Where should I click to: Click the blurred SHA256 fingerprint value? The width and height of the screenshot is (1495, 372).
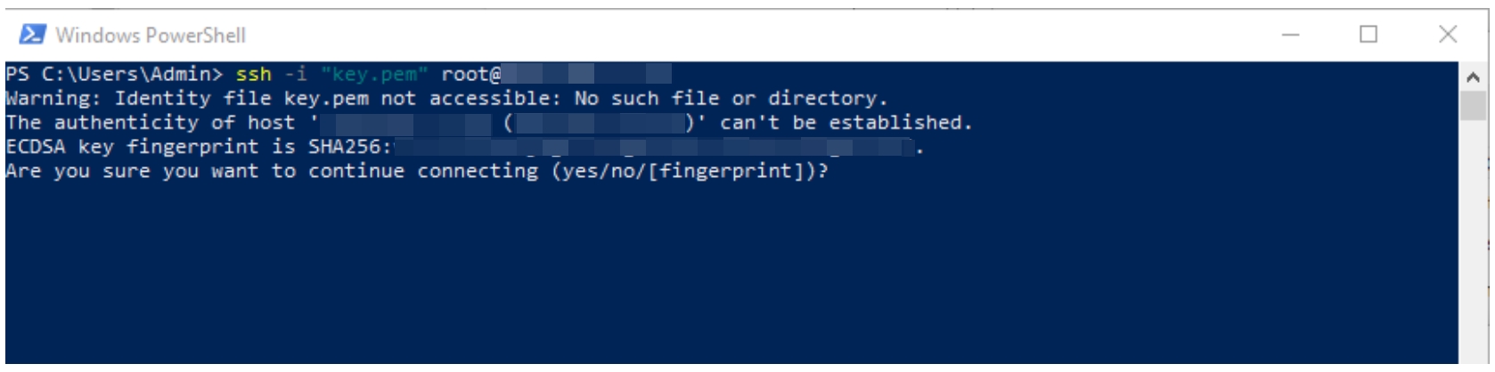point(655,147)
